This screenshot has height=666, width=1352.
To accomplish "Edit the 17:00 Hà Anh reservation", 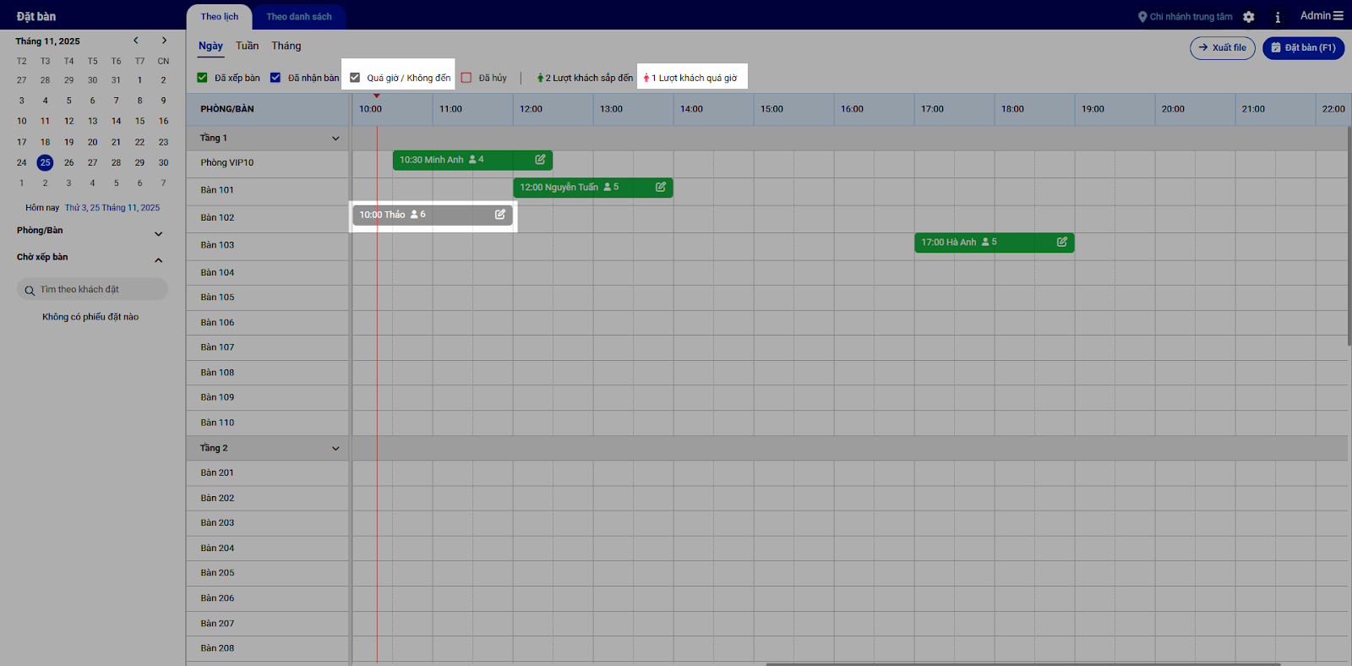I will 1062,242.
